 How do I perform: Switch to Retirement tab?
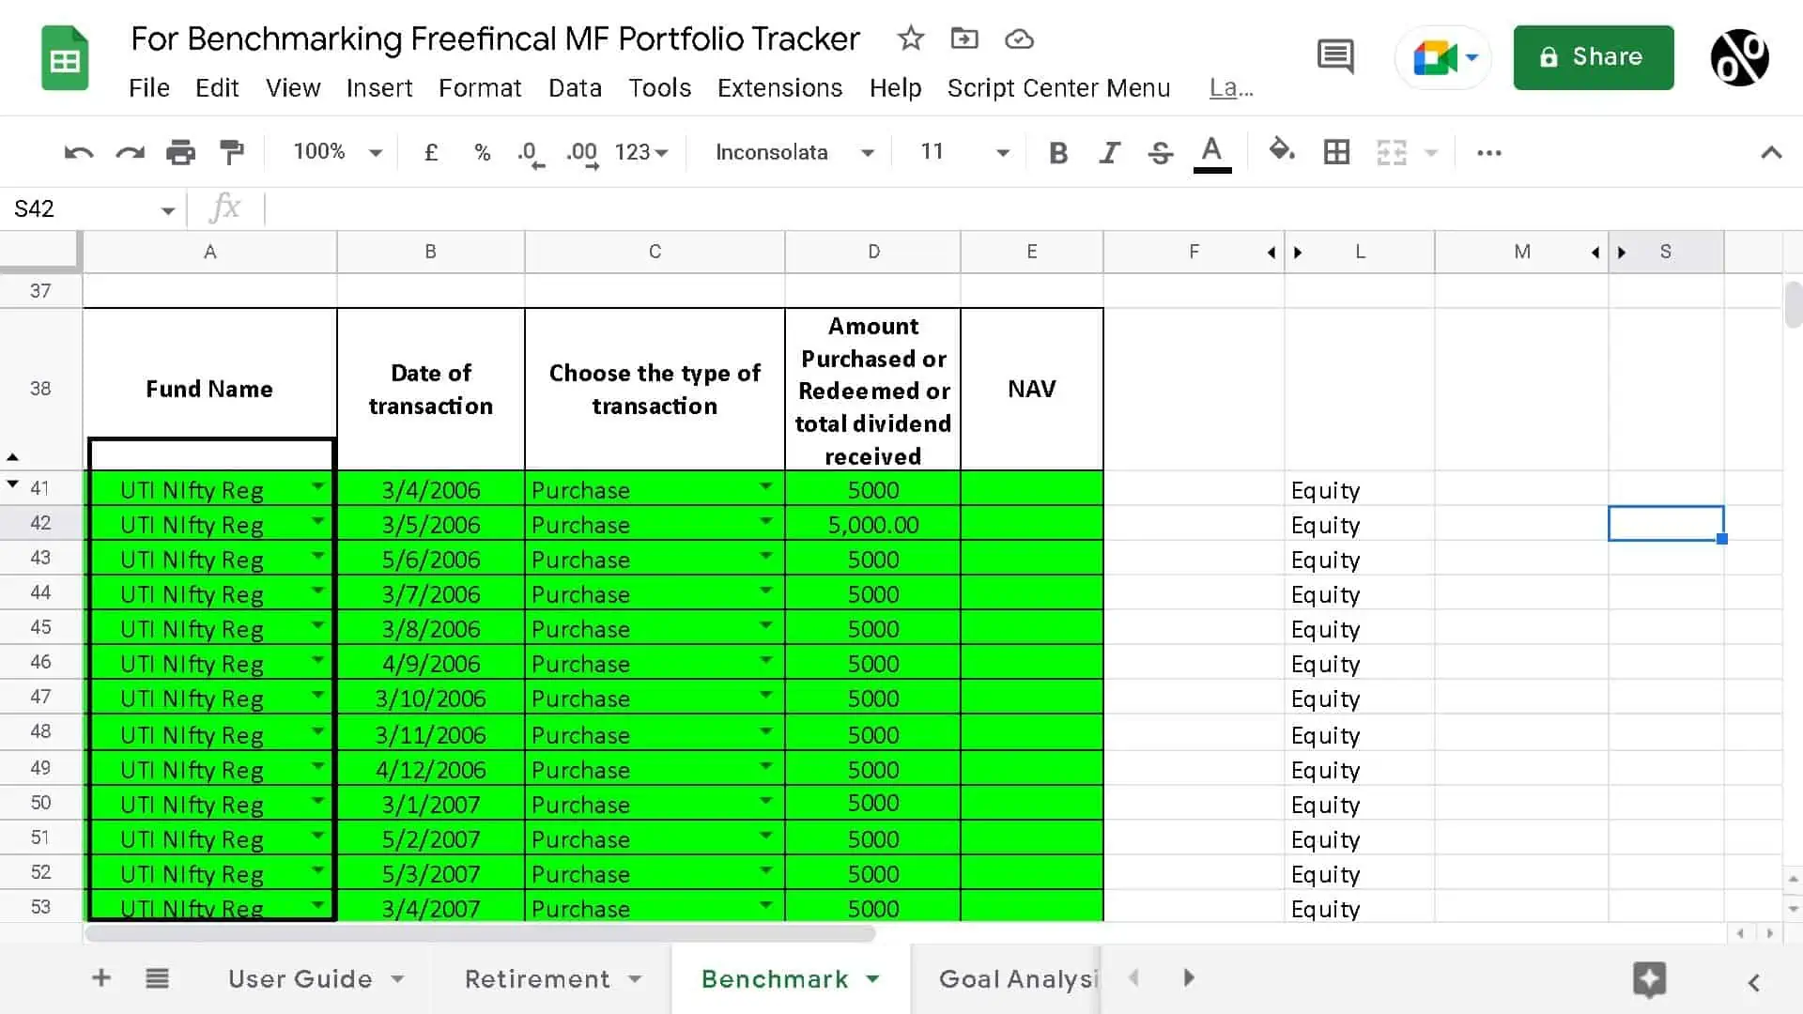click(x=537, y=979)
